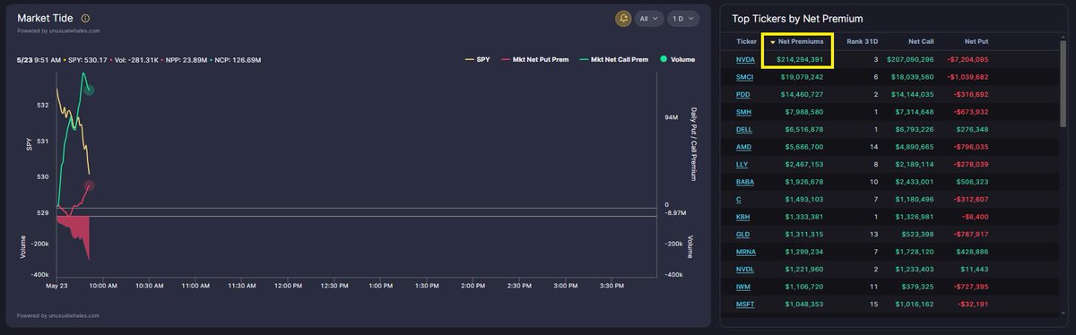Click the green call premium endpoint marker
The width and height of the screenshot is (1076, 335).
click(89, 90)
